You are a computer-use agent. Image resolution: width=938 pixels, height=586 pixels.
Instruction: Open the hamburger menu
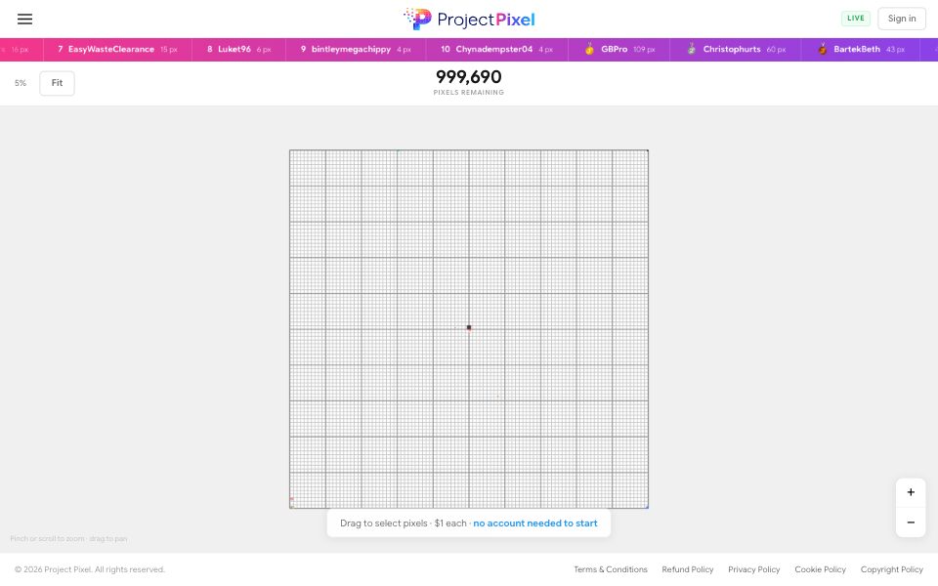24,20
